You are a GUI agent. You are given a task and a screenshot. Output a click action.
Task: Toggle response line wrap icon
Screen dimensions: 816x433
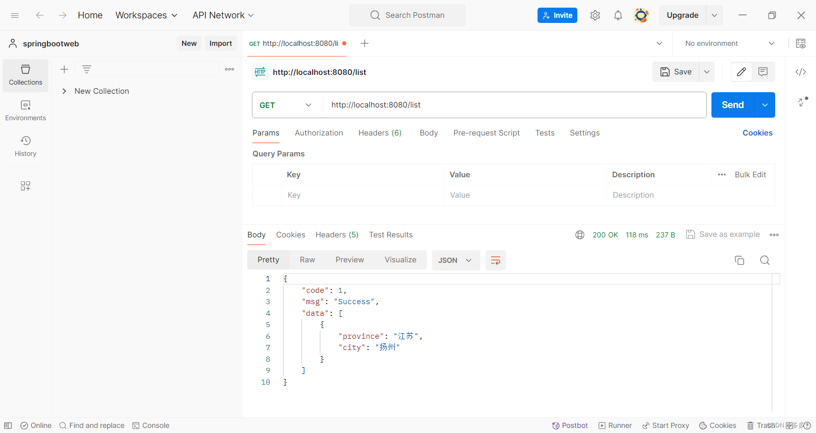tap(496, 260)
